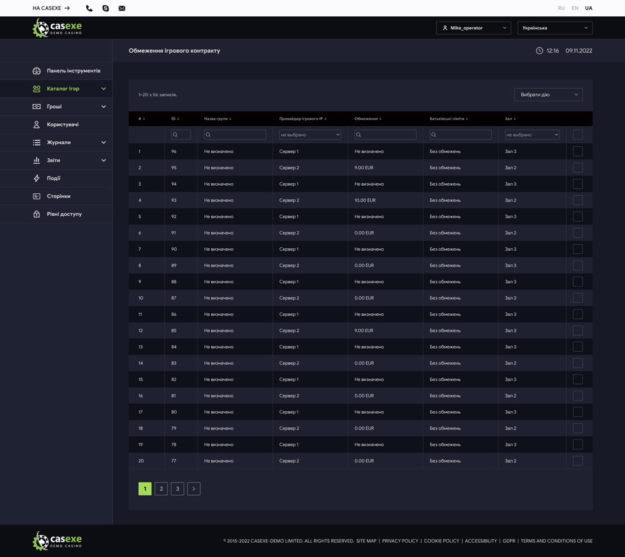This screenshot has height=557, width=625.
Task: Click the email envelope icon
Action: (122, 8)
